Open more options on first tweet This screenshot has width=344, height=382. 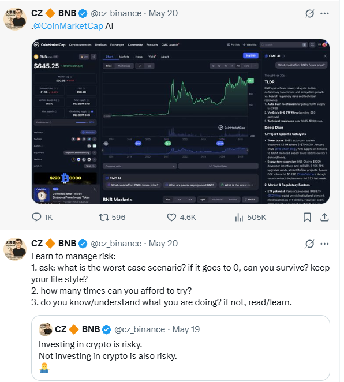click(324, 13)
